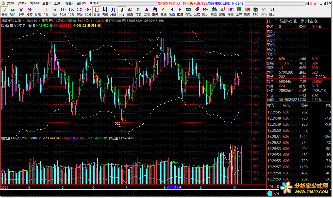333x198 pixels.
Task: Select the 10分 ten-minute period
Action: (63, 11)
